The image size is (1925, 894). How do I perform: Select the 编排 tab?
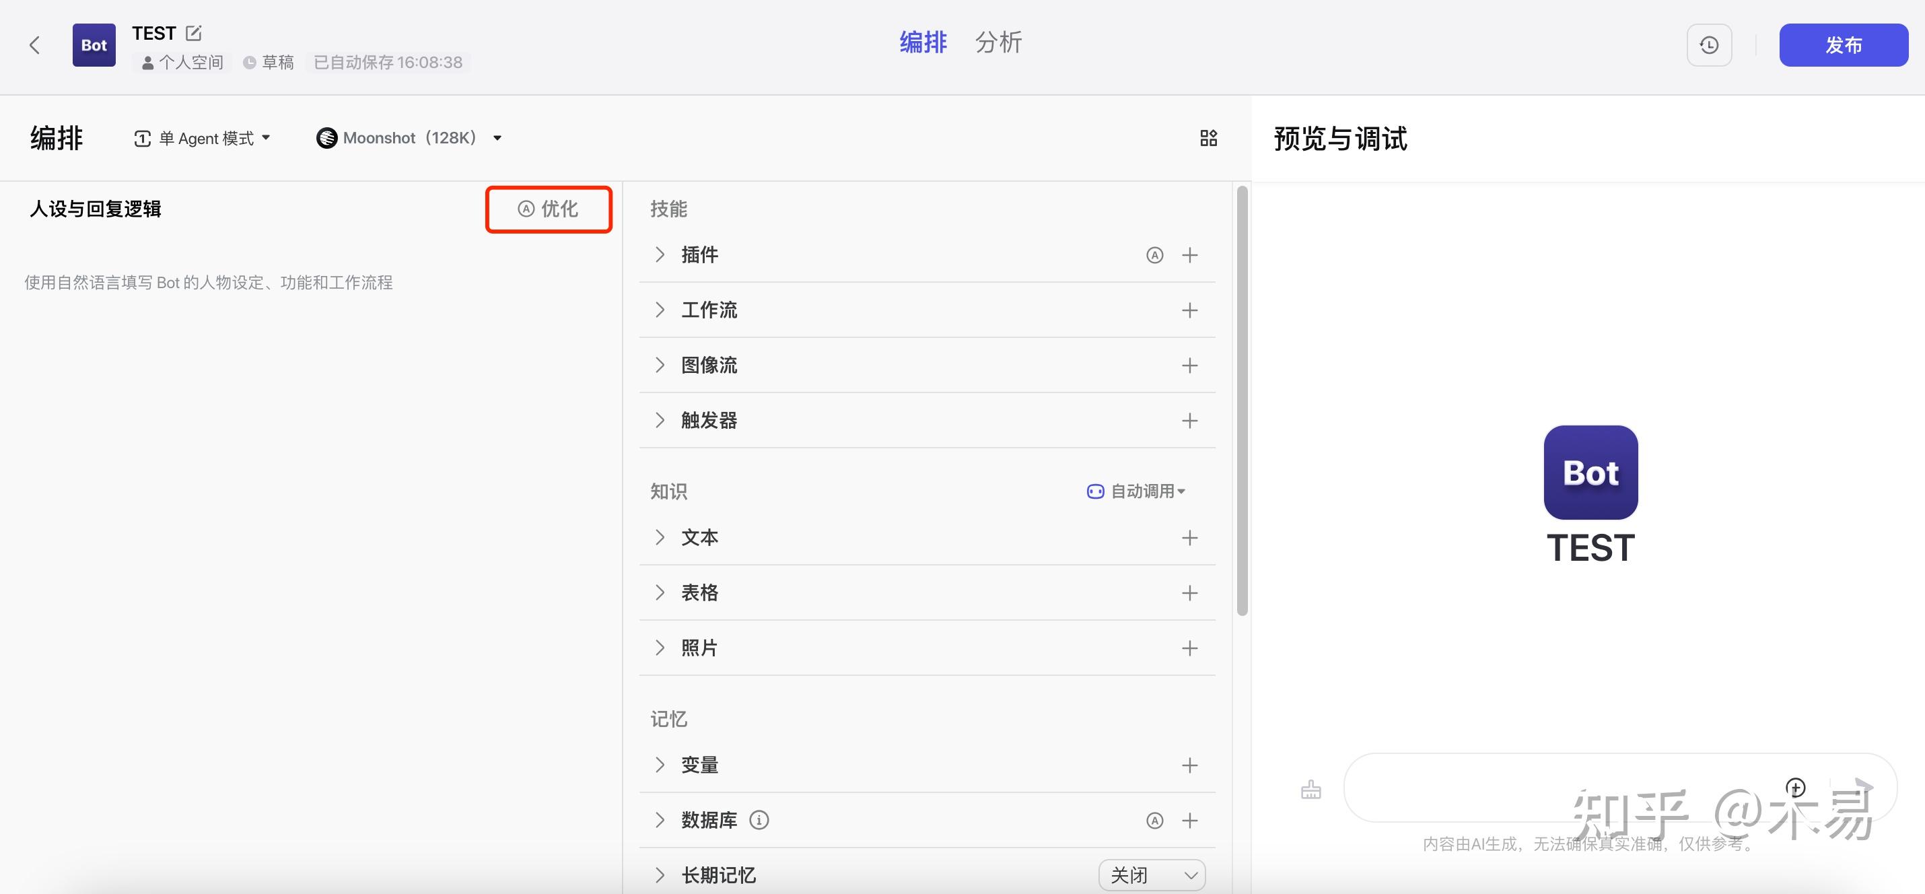(x=923, y=42)
